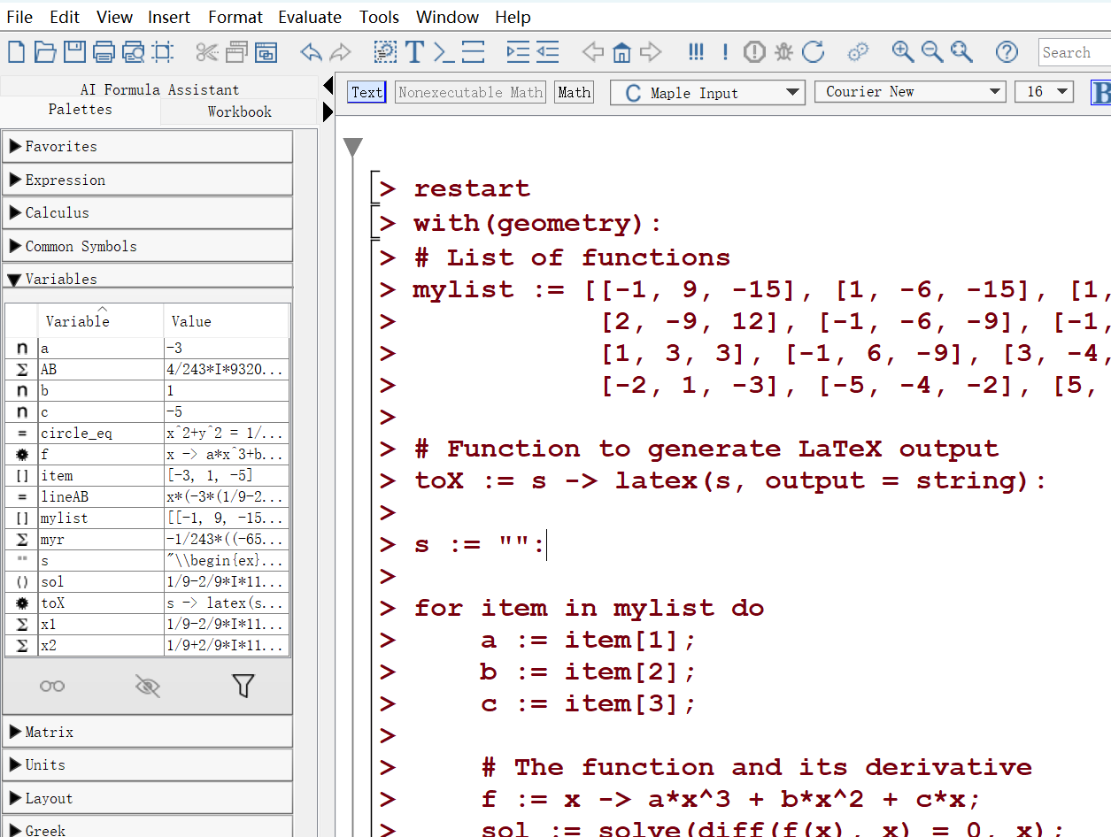Redo with the right curved arrow icon
The width and height of the screenshot is (1111, 837).
(340, 52)
